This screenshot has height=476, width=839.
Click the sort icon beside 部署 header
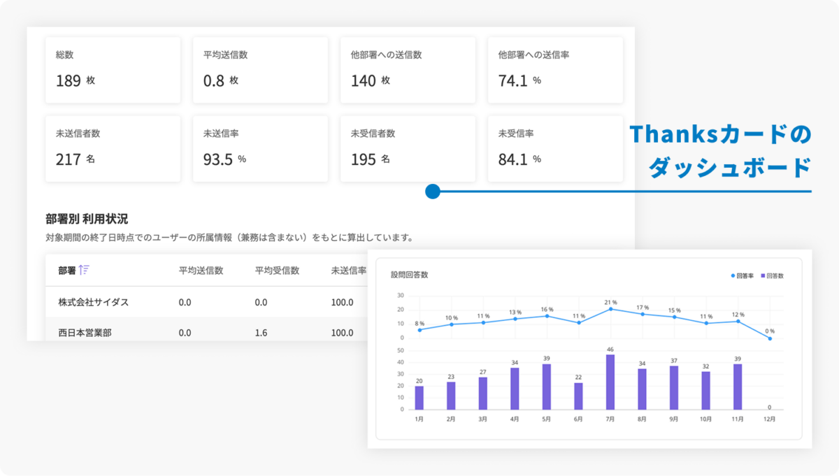pos(84,271)
